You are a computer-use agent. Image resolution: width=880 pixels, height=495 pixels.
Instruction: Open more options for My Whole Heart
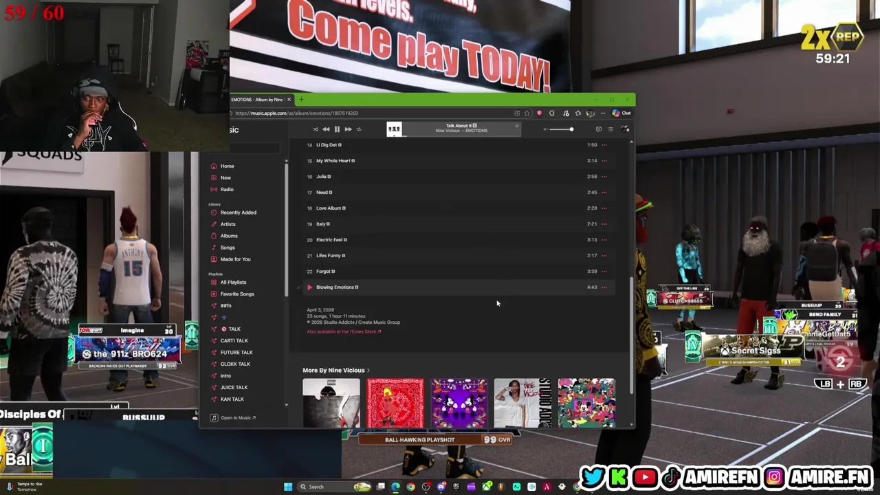click(x=604, y=161)
